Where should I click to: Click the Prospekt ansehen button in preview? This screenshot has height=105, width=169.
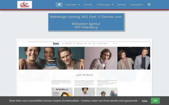tap(52, 65)
